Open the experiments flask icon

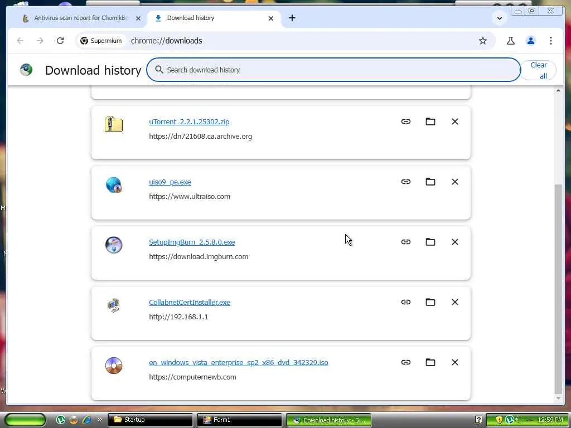pyautogui.click(x=511, y=41)
